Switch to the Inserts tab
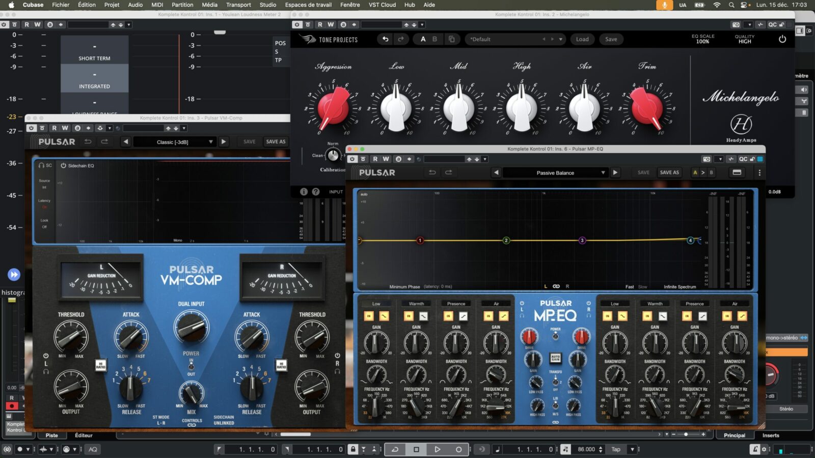 (771, 435)
